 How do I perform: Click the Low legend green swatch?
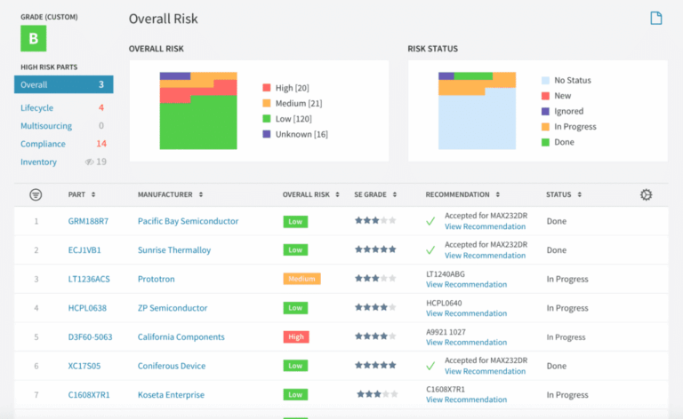(267, 119)
